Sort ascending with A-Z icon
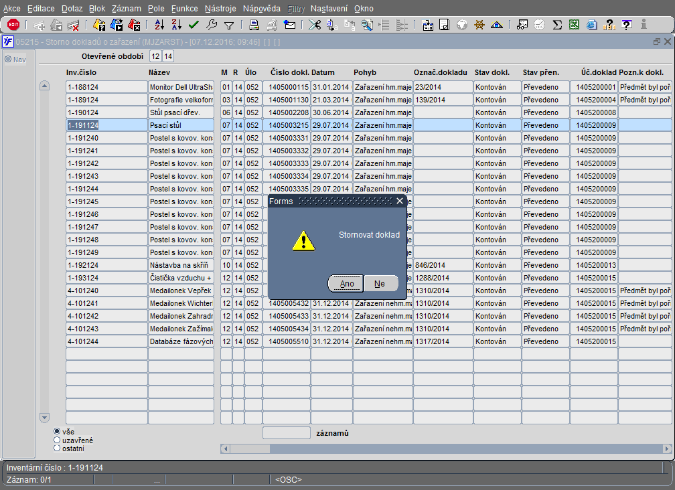This screenshot has width=675, height=490. tap(159, 25)
